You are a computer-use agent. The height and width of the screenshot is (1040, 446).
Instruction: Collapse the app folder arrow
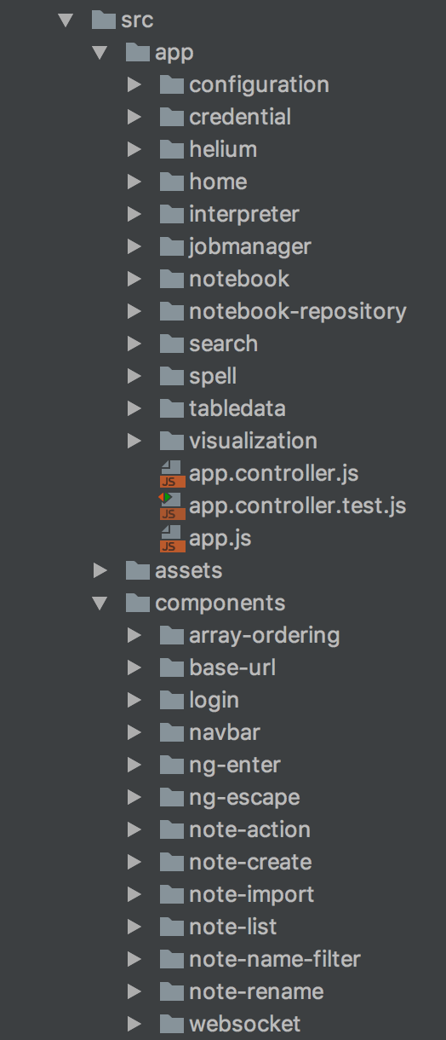coord(100,52)
